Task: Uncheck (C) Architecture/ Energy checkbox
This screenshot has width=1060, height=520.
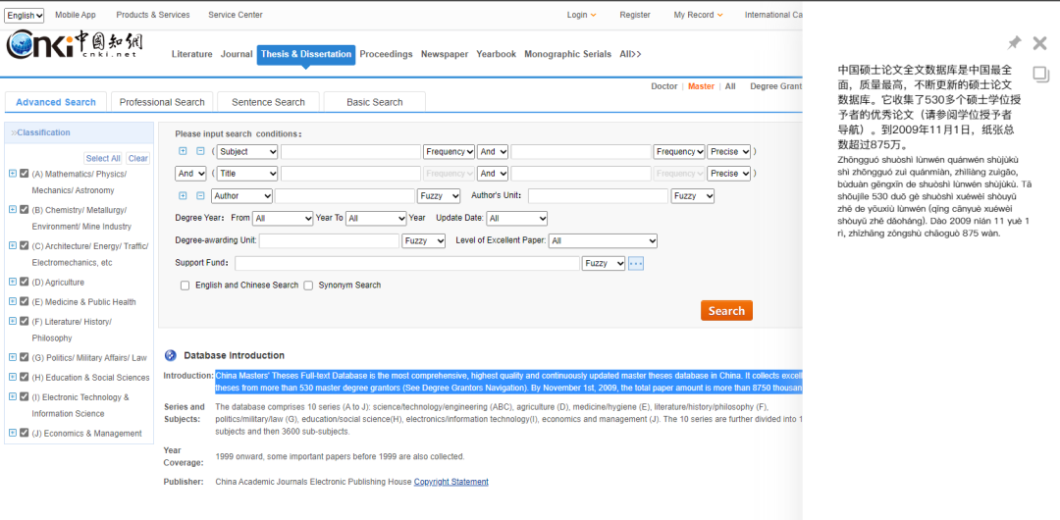Action: [25, 244]
